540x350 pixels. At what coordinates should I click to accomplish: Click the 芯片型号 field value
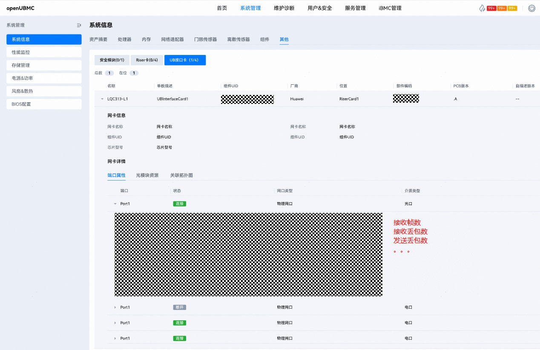[x=164, y=147]
